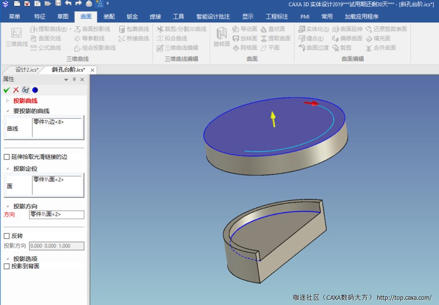Open the 三维曲线 tool
The width and height of the screenshot is (439, 305).
[17, 37]
